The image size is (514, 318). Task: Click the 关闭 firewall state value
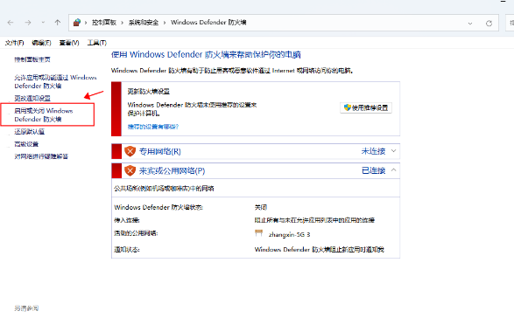(261, 207)
